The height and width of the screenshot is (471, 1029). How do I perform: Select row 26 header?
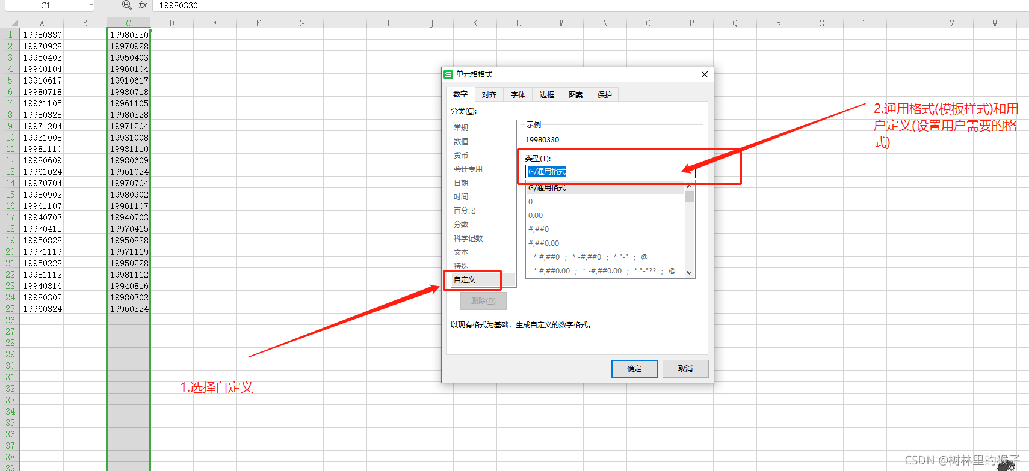(x=10, y=320)
